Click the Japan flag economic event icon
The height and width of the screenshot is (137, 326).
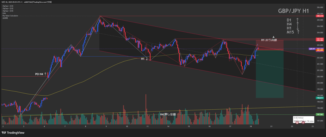coord(297,123)
